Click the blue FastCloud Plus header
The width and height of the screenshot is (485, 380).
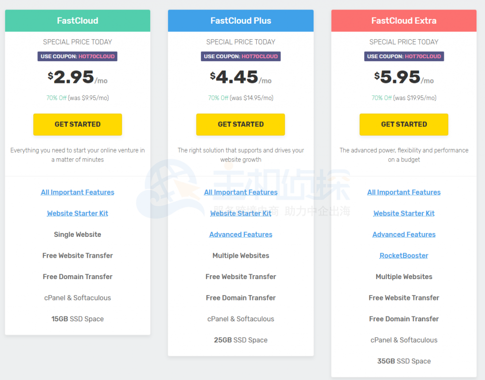click(x=241, y=21)
